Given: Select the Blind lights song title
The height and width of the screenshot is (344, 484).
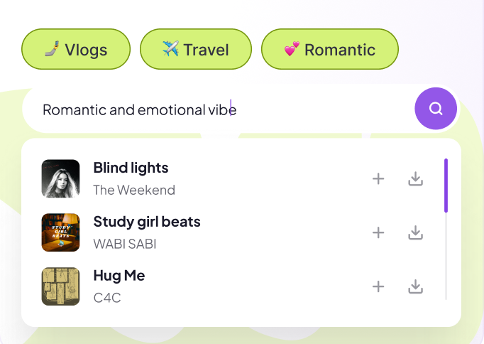Looking at the screenshot, I should pyautogui.click(x=131, y=168).
